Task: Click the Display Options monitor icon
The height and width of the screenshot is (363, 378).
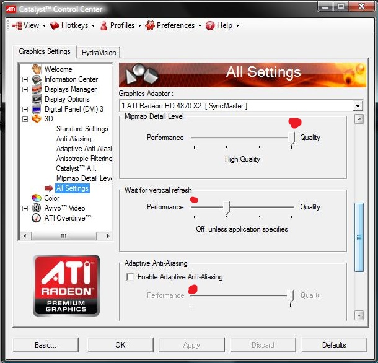Action: coord(37,99)
